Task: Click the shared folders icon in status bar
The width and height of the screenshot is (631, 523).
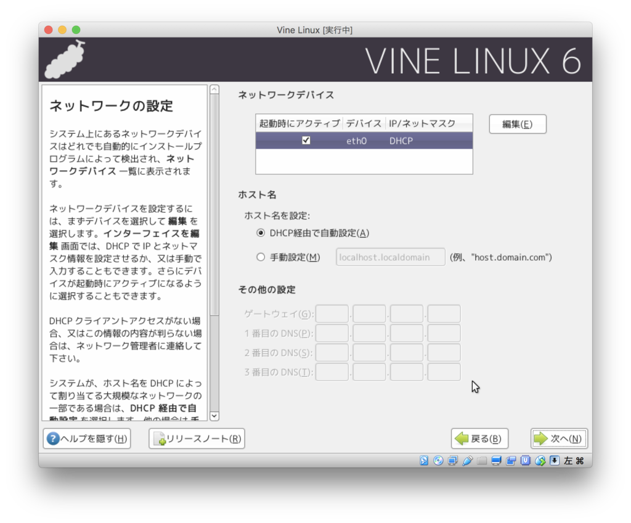Action: (482, 461)
